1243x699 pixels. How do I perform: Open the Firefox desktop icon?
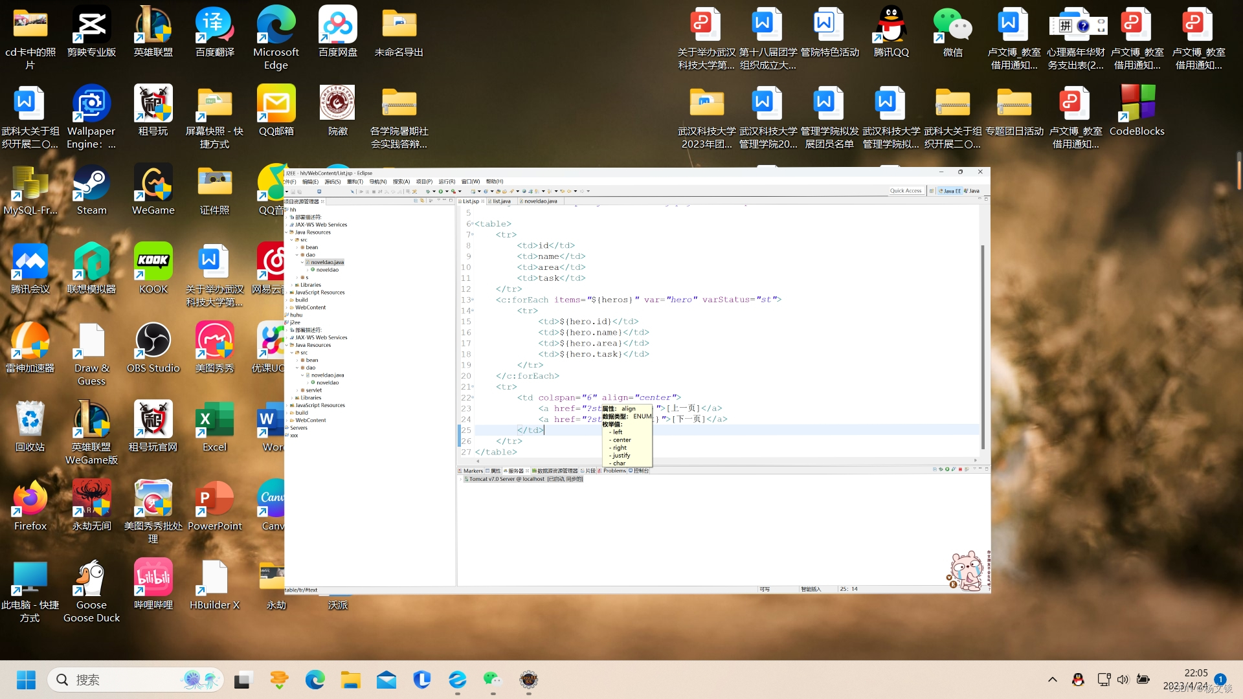(30, 506)
